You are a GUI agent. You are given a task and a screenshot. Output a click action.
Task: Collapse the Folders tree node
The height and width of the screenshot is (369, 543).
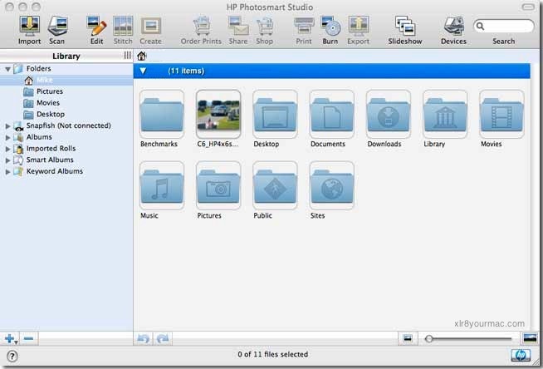click(7, 69)
